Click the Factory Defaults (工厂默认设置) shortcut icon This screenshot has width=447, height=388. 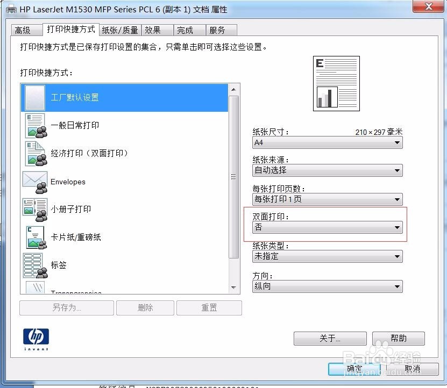coord(35,97)
